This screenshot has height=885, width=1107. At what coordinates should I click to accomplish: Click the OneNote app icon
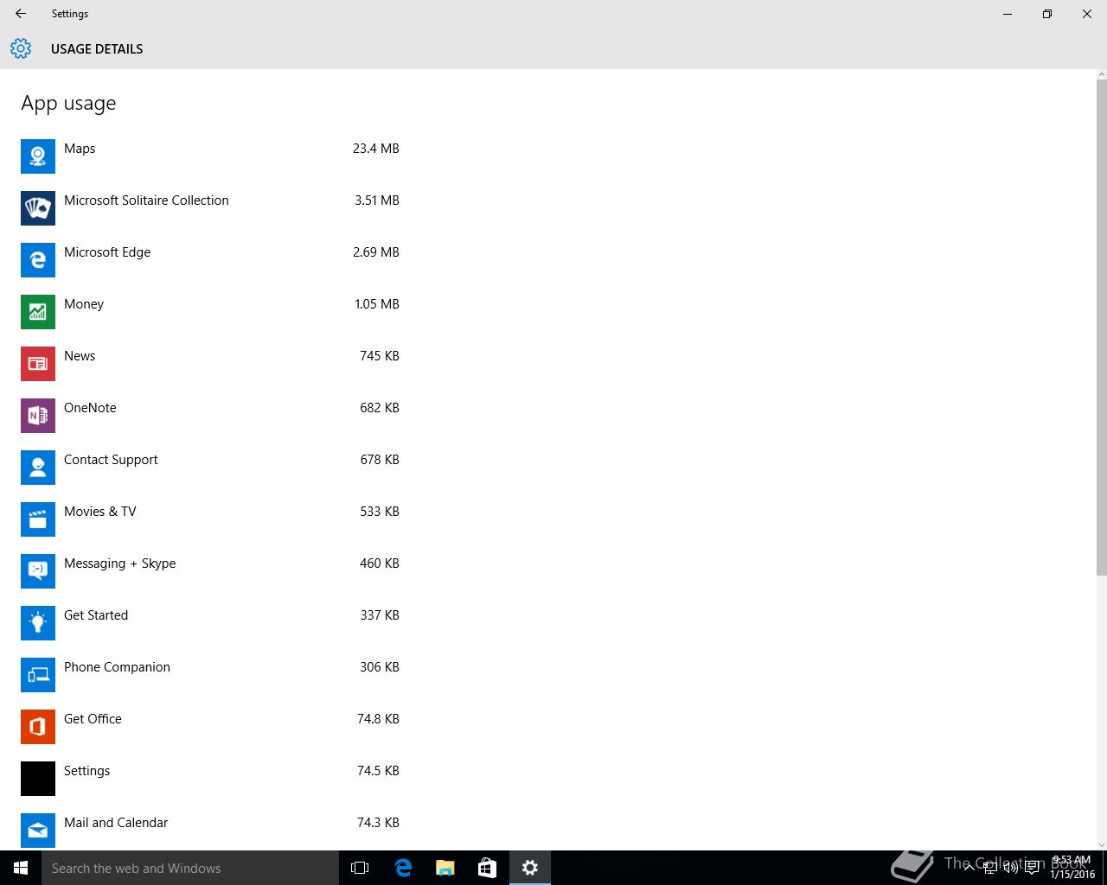point(38,415)
